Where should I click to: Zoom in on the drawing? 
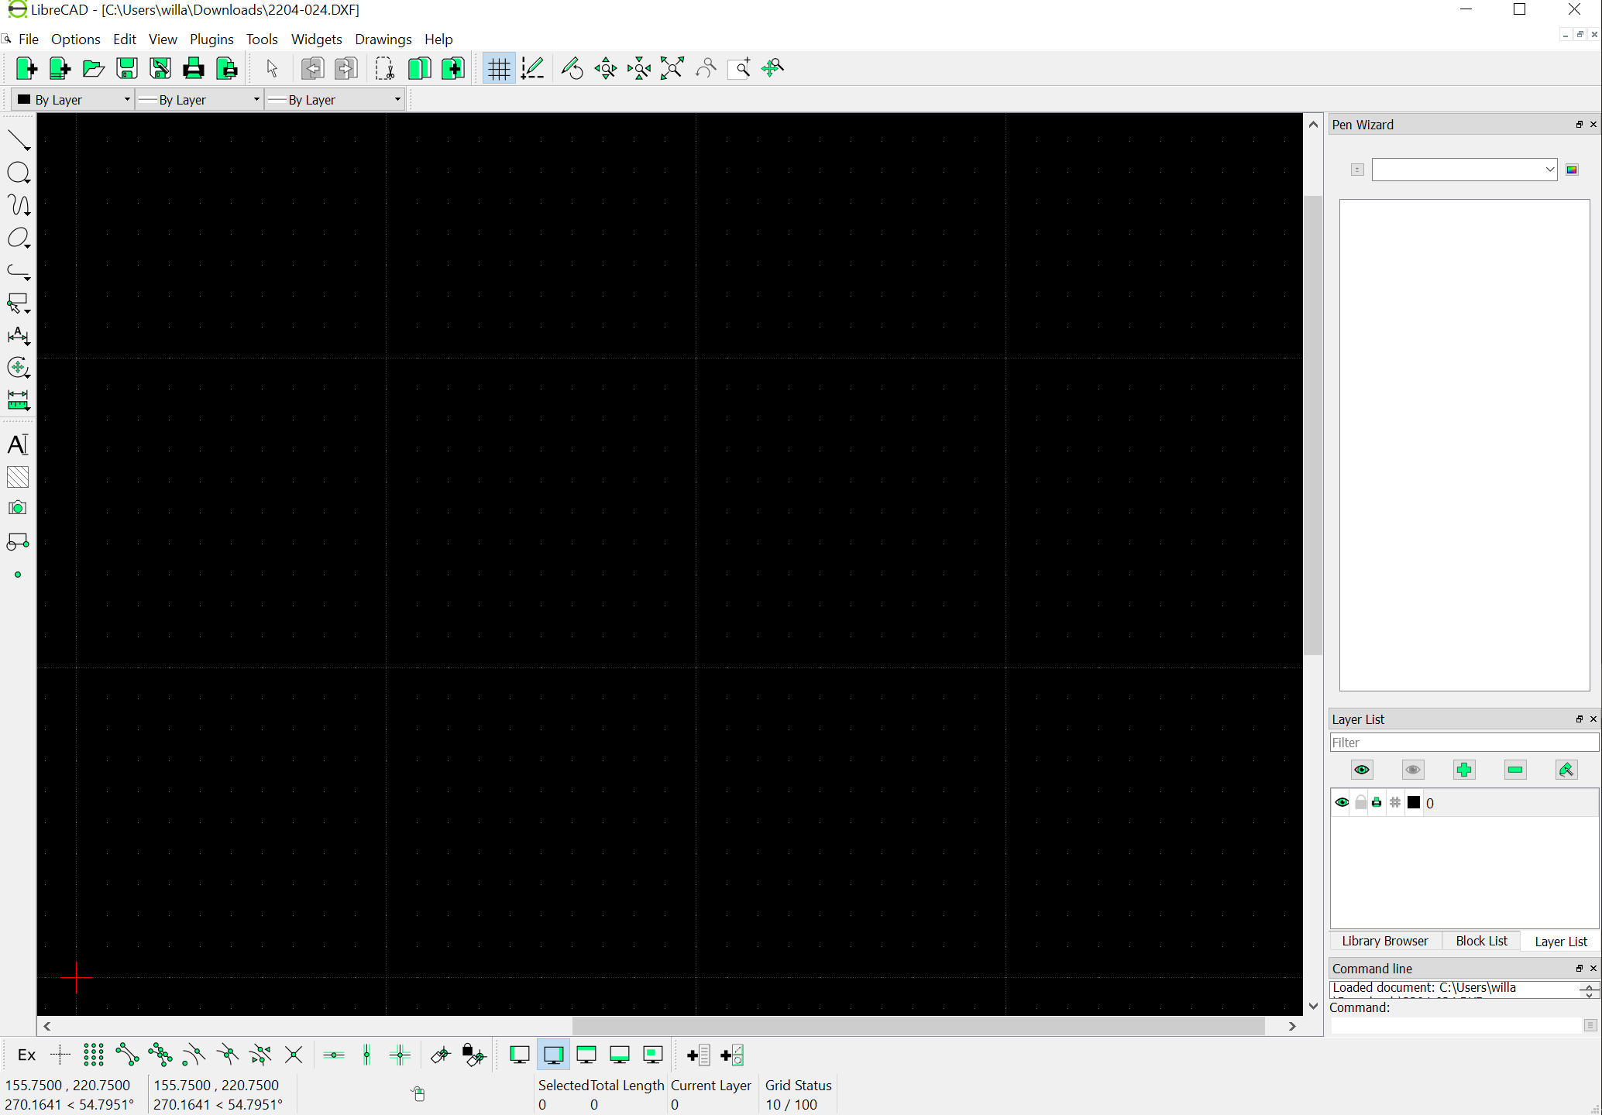606,69
